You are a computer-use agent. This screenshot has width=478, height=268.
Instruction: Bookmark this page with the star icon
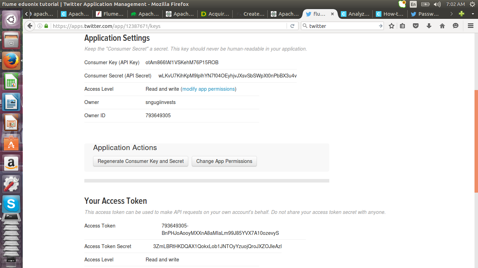point(392,26)
